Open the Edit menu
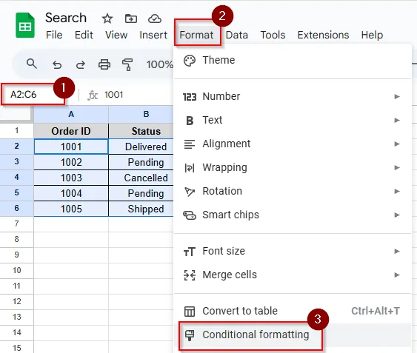Viewport: 417px width, 353px height. pyautogui.click(x=84, y=35)
